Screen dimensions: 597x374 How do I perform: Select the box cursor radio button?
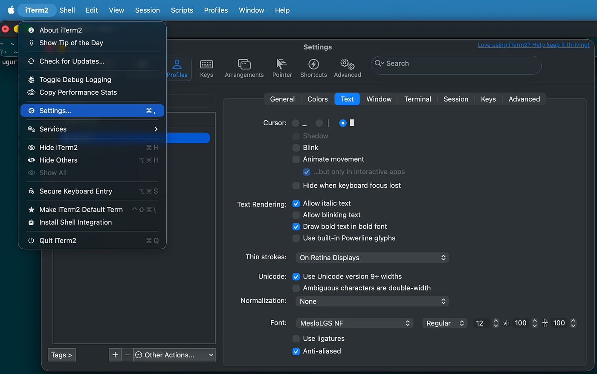pos(343,123)
